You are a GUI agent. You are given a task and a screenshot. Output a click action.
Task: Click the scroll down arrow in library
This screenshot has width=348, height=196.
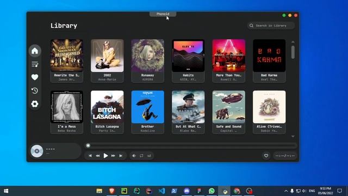coord(293,136)
